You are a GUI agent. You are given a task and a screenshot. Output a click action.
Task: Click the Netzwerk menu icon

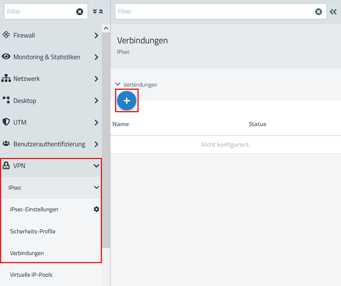pos(6,79)
